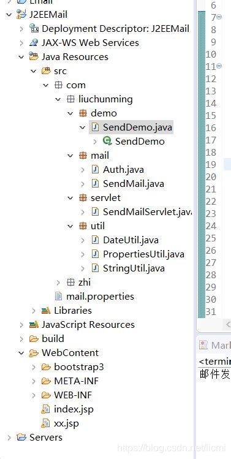This screenshot has height=459, width=231.
Task: Click the xx.jsp file icon
Action: (x=46, y=423)
